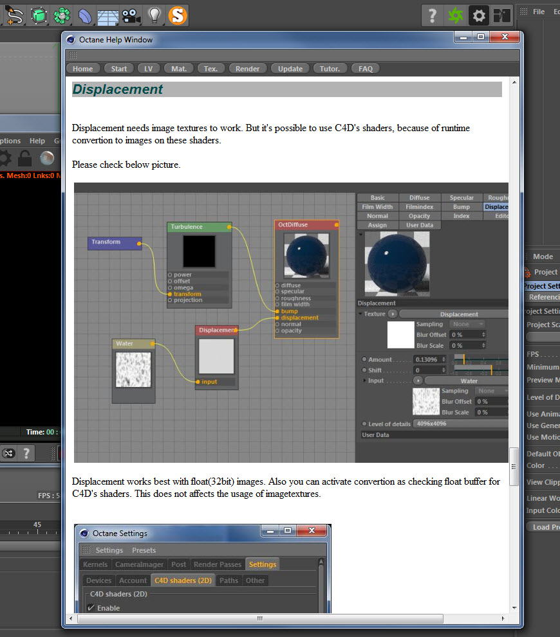
Task: Select the Project Settings tab
Action: click(x=542, y=286)
